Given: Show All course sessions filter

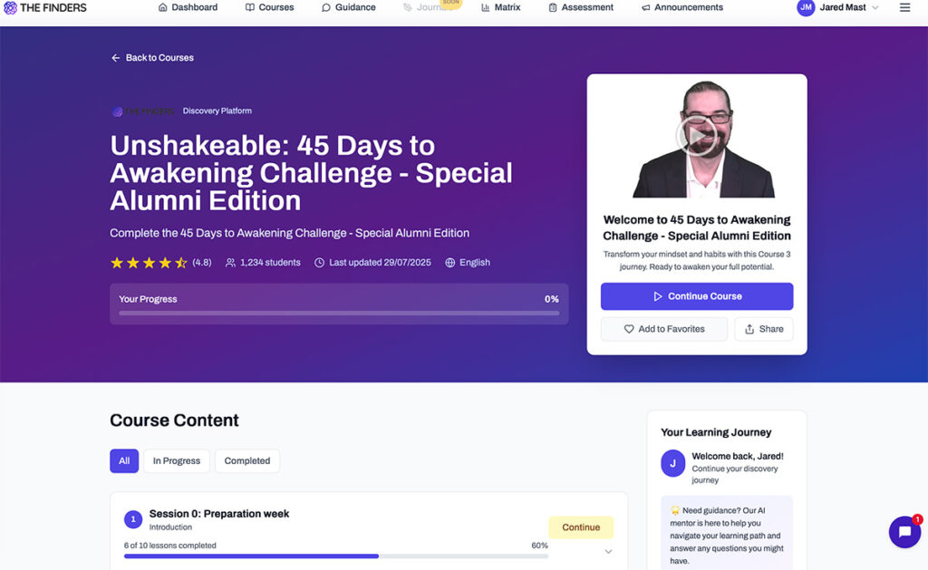Looking at the screenshot, I should pos(124,461).
